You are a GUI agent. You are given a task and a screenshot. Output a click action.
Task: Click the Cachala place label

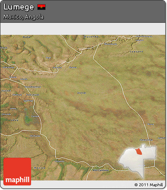tap(13, 77)
